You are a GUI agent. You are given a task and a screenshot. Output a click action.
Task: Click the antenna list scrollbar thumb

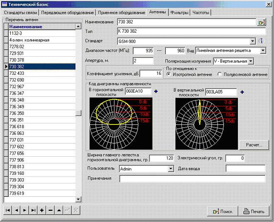(78, 113)
